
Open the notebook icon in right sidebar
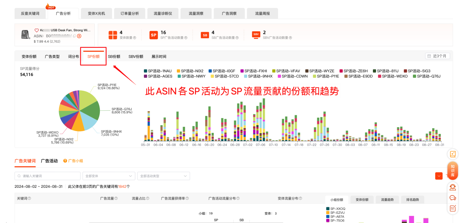tap(453, 154)
